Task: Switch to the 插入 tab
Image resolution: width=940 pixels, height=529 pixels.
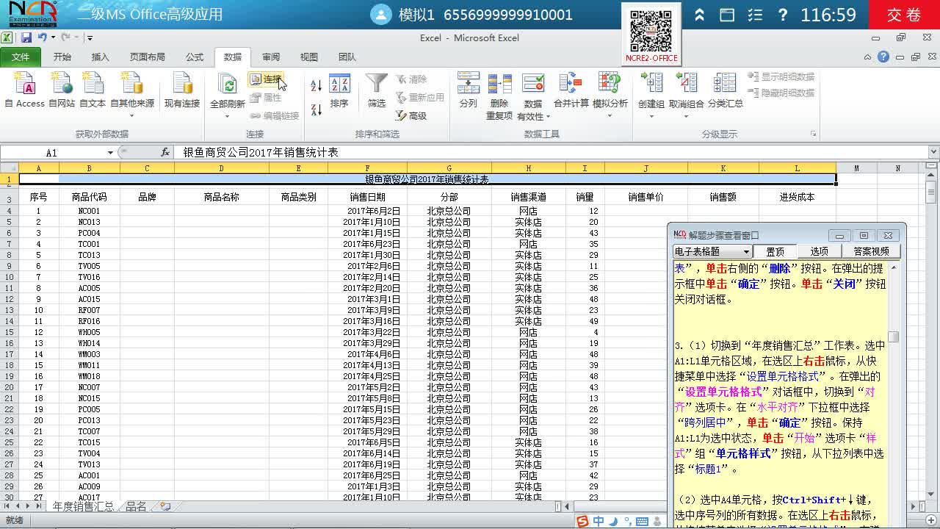Action: click(x=100, y=57)
